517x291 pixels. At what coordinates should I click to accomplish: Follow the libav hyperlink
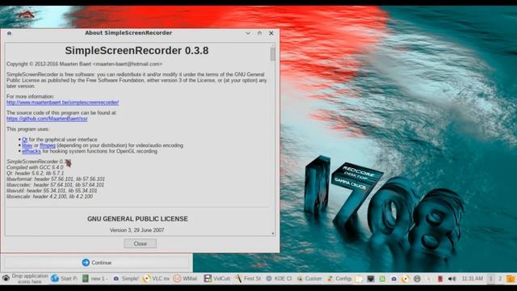click(x=27, y=145)
